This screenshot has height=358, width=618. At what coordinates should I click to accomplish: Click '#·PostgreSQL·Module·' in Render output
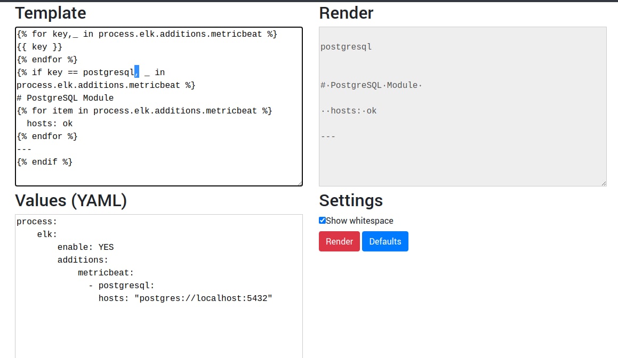(x=371, y=85)
